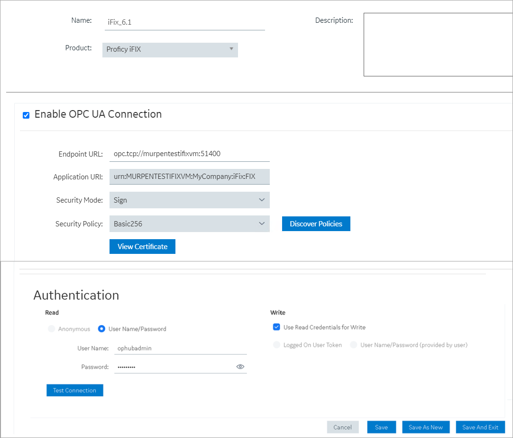Click inside the Description text area
The image size is (513, 438).
click(x=438, y=45)
